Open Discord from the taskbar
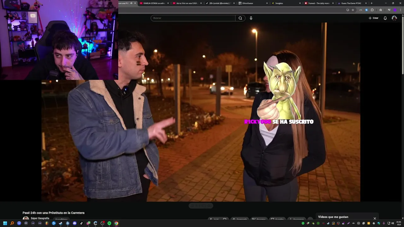The height and width of the screenshot is (227, 404). click(74, 223)
